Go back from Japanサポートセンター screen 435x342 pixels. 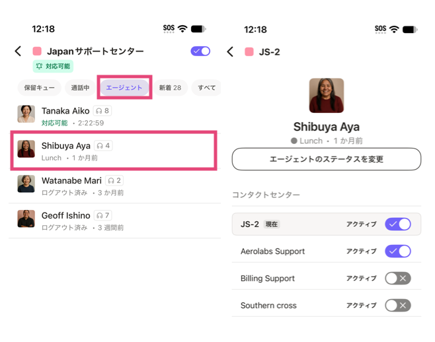click(18, 51)
